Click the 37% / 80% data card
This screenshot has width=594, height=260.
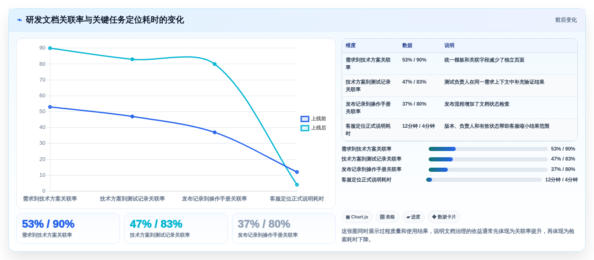click(x=284, y=228)
